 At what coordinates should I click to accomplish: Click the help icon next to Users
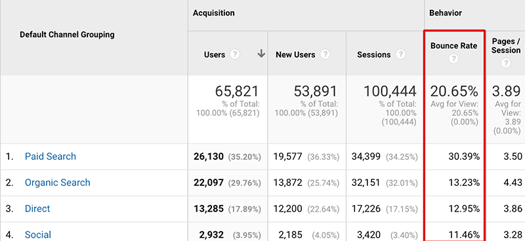pos(235,54)
